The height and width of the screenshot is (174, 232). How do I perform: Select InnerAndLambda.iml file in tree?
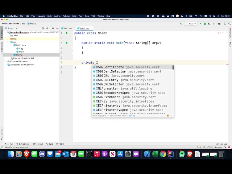click(22, 58)
